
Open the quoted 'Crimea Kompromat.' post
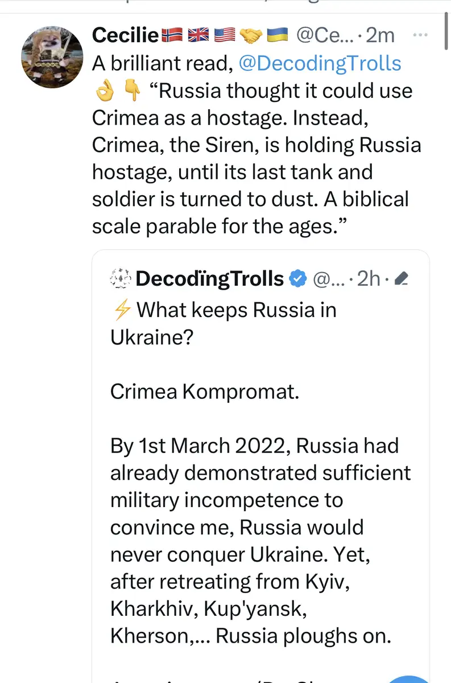click(205, 392)
